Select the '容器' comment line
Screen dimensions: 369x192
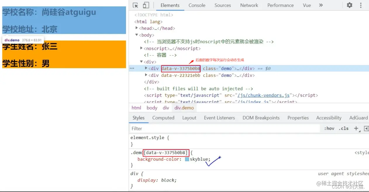coord(160,55)
